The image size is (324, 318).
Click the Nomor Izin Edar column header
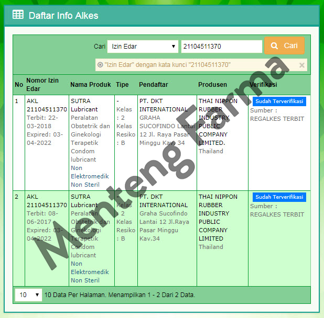pos(42,85)
